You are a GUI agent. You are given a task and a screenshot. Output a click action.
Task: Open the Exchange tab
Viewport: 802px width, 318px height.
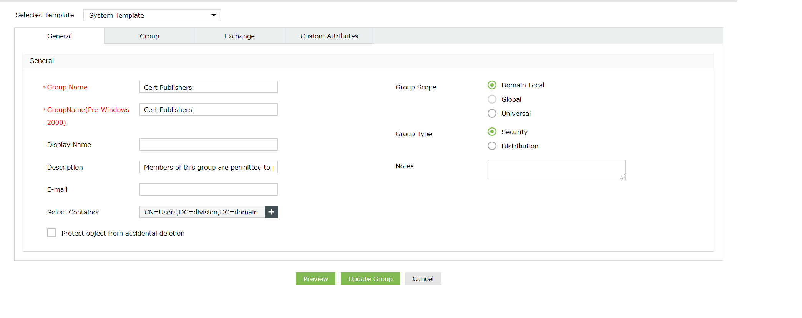[239, 36]
